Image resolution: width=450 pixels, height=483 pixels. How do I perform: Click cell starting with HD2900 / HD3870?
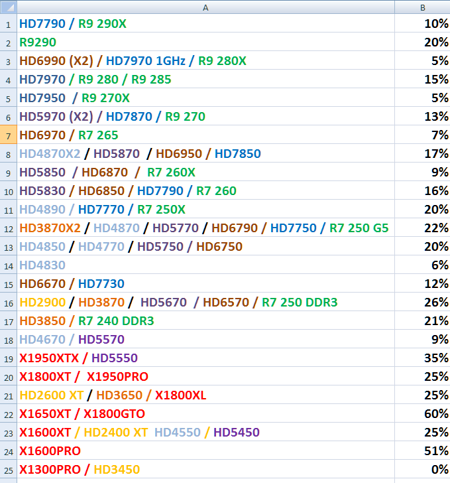coord(205,302)
